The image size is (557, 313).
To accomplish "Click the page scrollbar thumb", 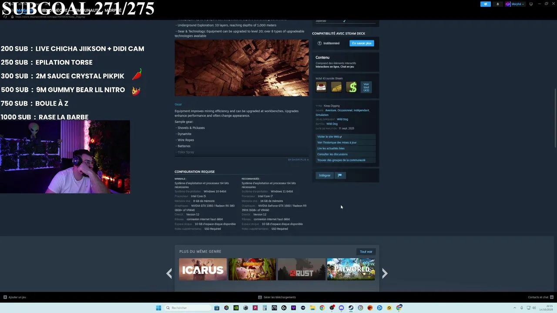I will coord(555,118).
